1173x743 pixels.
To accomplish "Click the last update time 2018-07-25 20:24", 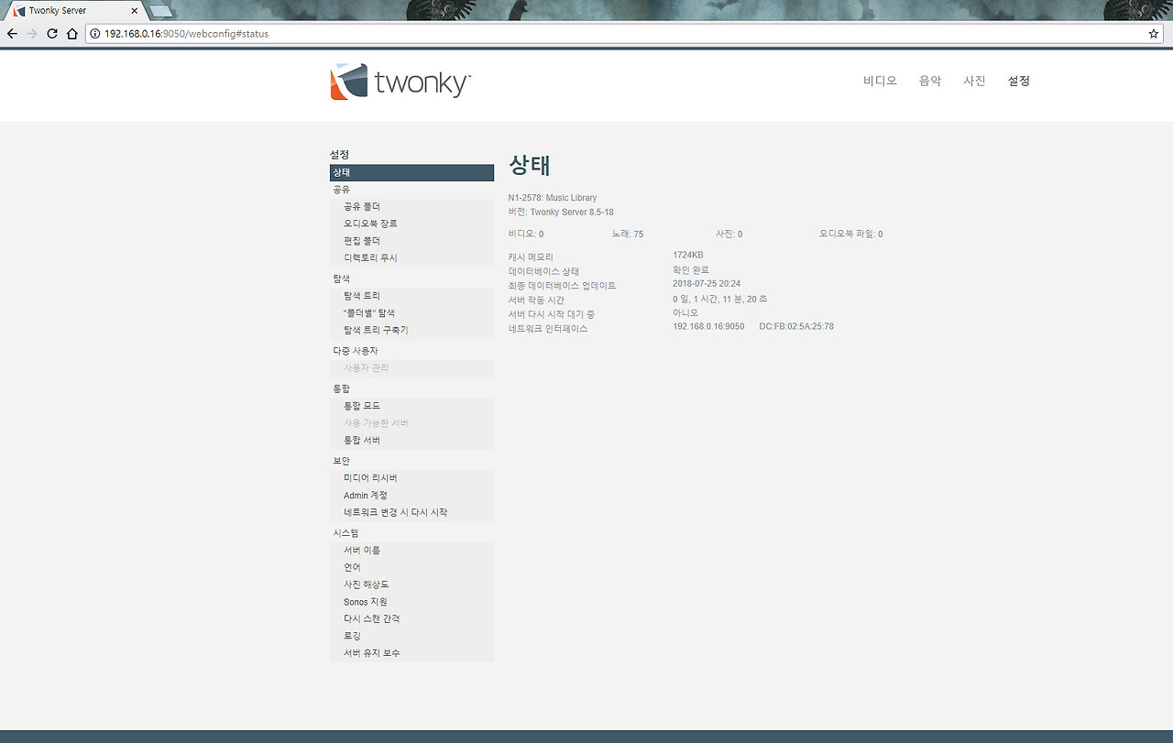I will coord(707,284).
